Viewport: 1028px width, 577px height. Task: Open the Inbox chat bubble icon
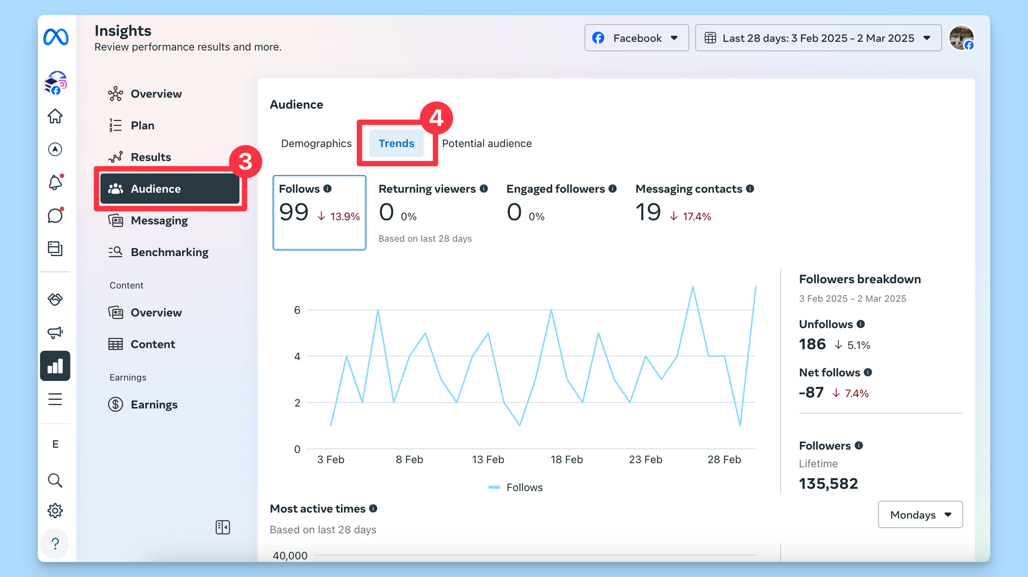pos(55,216)
